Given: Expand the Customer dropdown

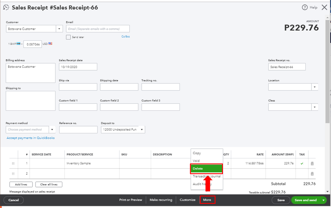Looking at the screenshot, I should [x=60, y=29].
